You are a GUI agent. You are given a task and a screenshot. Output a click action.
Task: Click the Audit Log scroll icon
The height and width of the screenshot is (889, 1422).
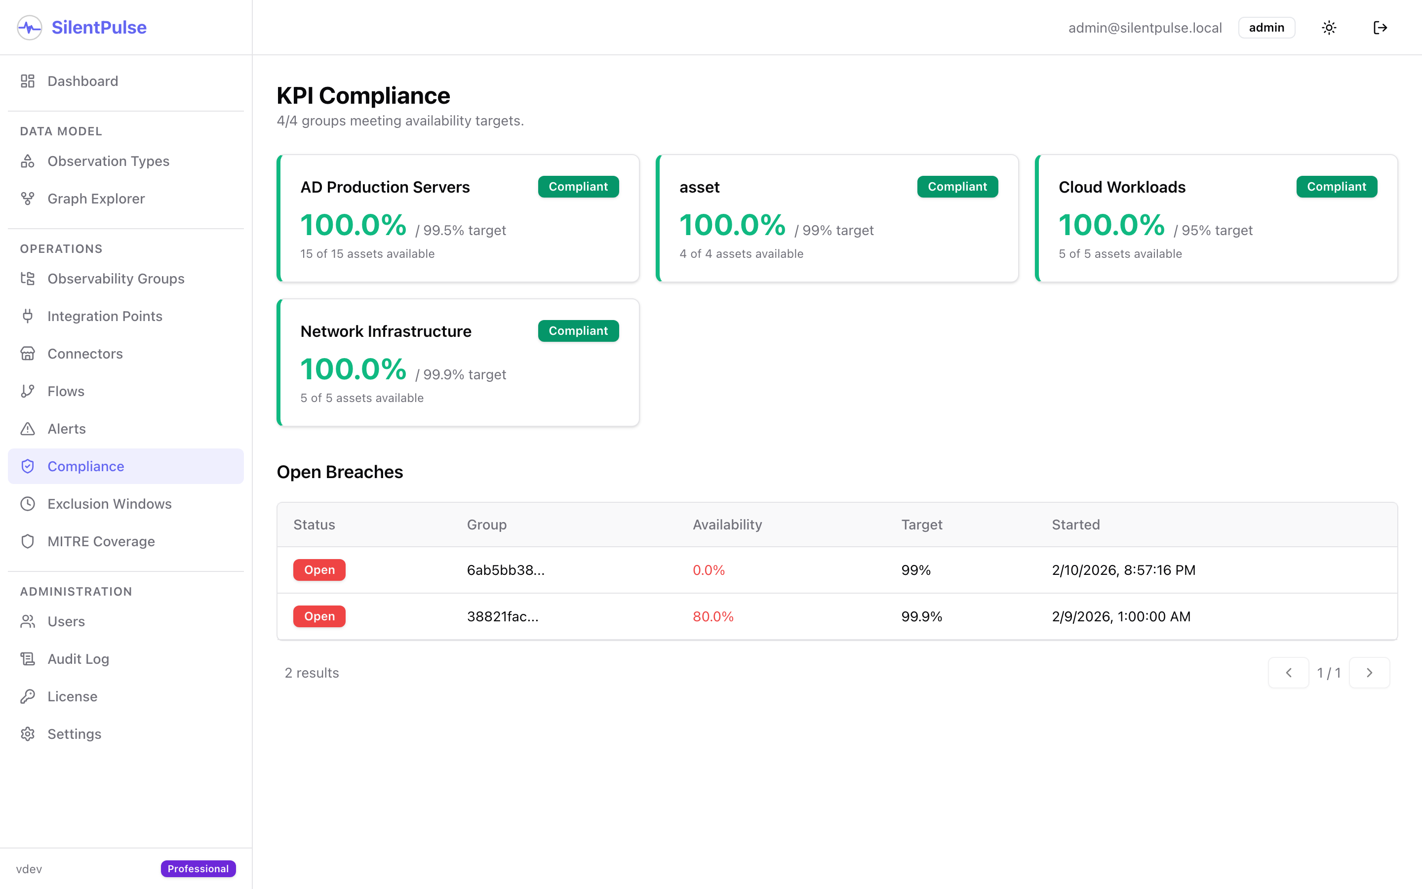(x=28, y=659)
